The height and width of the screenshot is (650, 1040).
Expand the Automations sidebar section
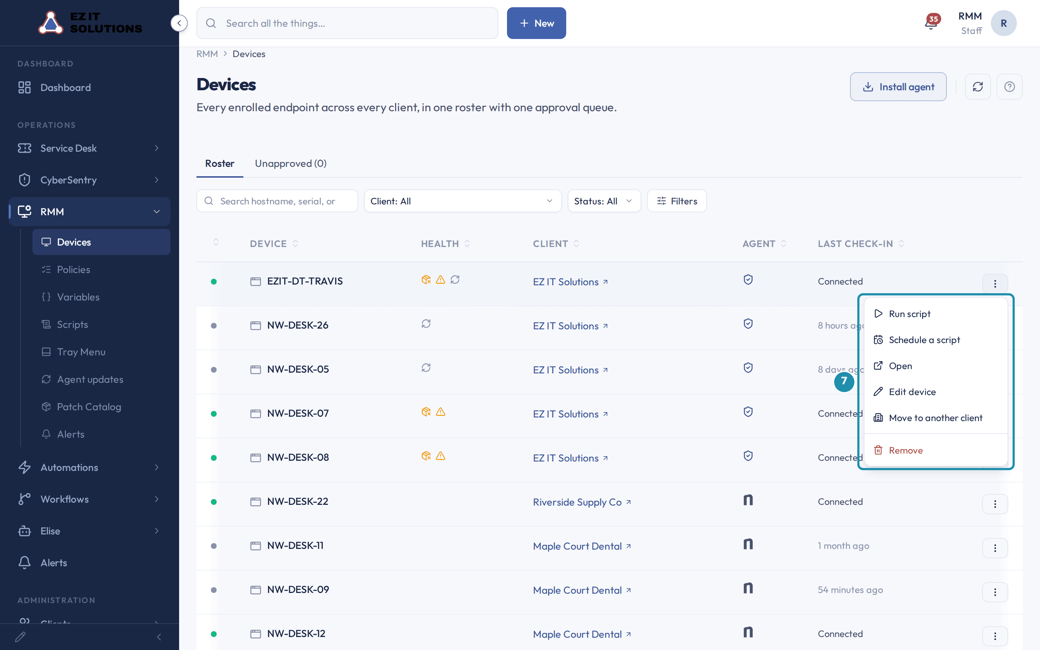[x=90, y=467]
